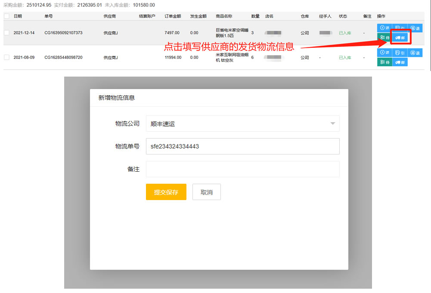
Task: Click the 取消 button
Action: 206,192
